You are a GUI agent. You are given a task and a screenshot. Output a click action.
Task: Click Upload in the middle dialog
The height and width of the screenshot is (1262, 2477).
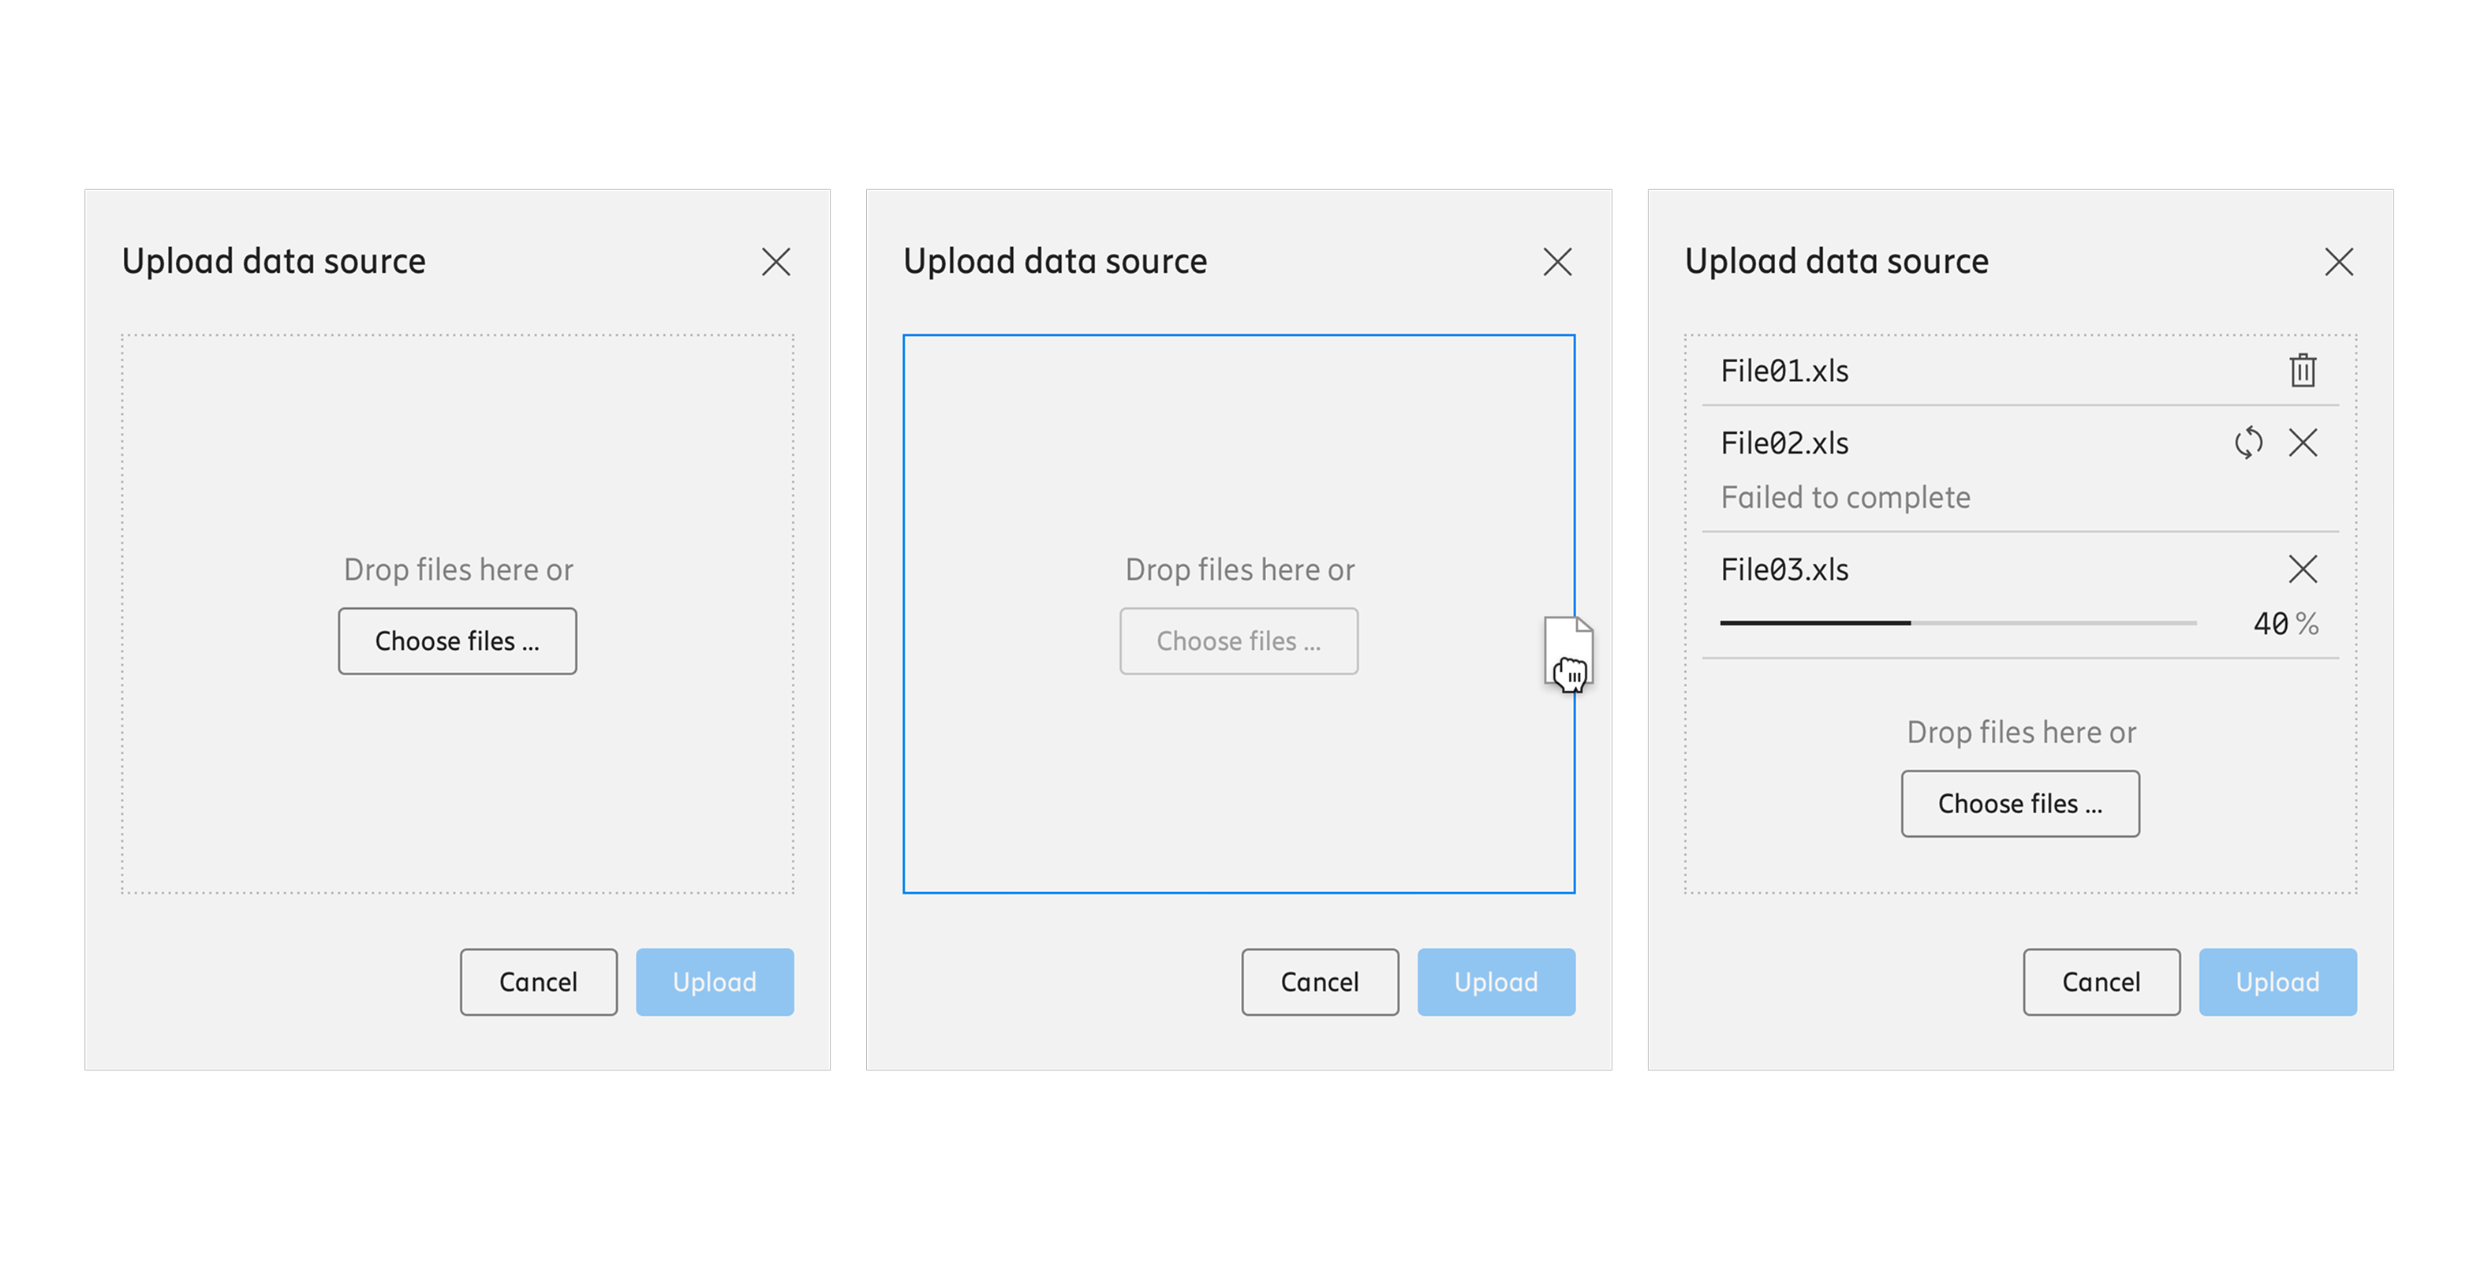[1496, 982]
